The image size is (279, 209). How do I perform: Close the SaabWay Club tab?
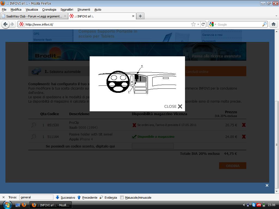click(65, 16)
